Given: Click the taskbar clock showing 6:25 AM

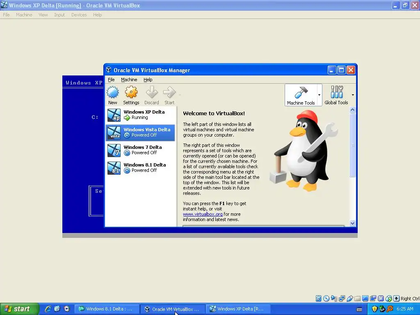Looking at the screenshot, I should [x=405, y=309].
